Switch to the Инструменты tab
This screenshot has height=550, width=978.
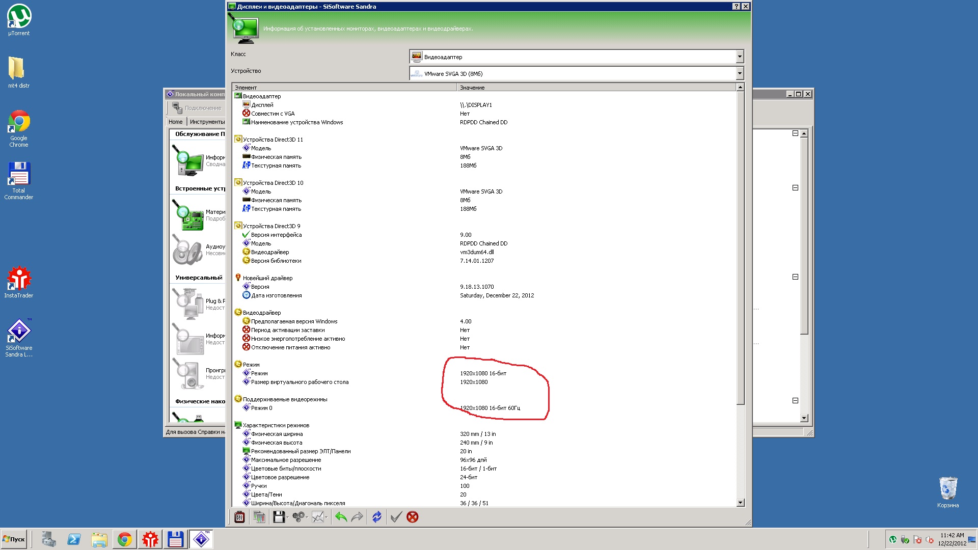tap(207, 122)
